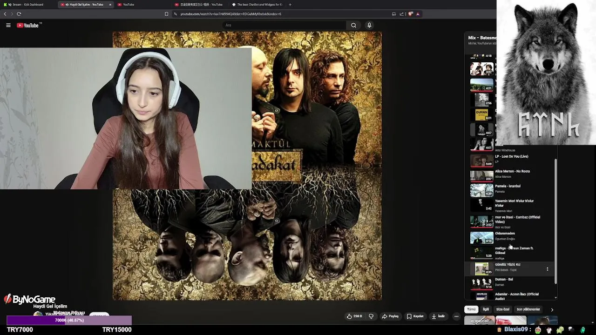Open the playlist thumbnail with 4:21 duration
596x335 pixels.
coord(481,84)
